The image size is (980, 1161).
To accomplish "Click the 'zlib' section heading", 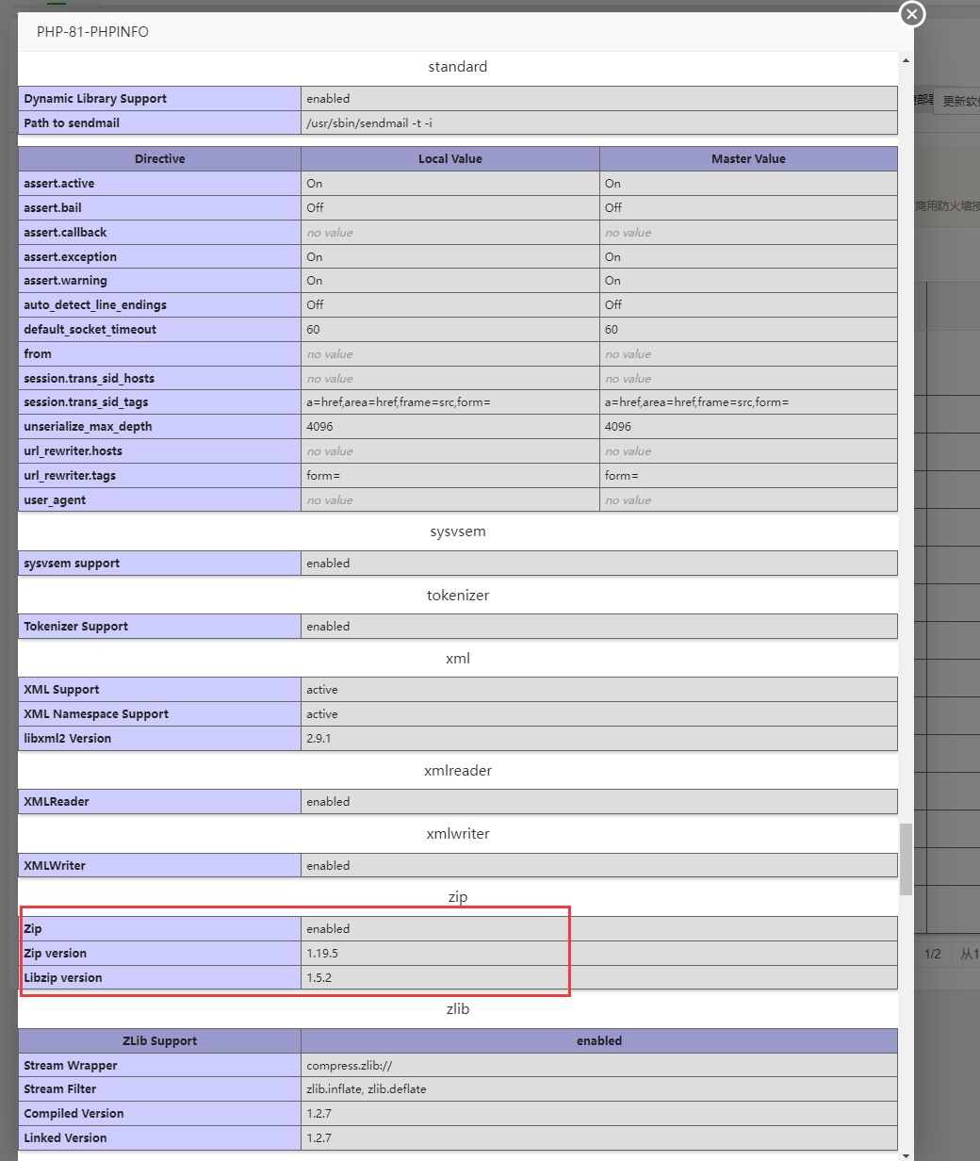I will pos(458,1009).
